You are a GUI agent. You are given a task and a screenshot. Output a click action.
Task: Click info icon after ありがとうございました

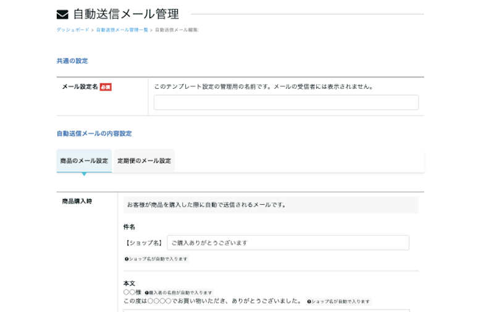coord(309,302)
